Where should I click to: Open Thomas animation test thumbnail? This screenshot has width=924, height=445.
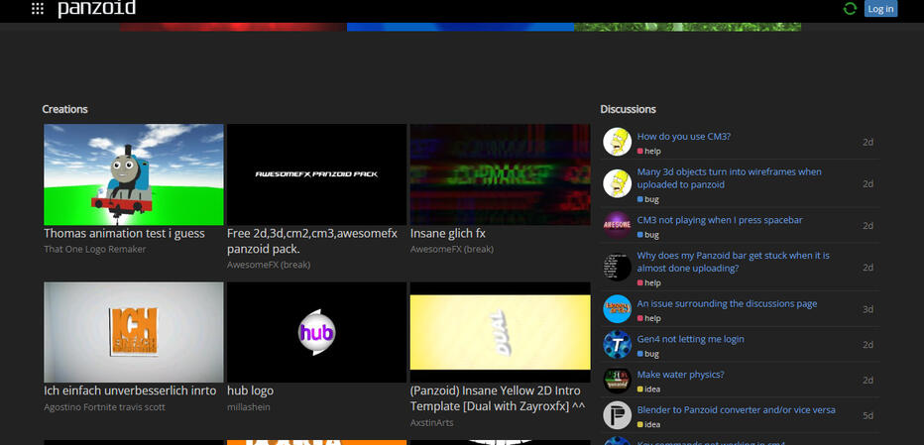(x=134, y=174)
